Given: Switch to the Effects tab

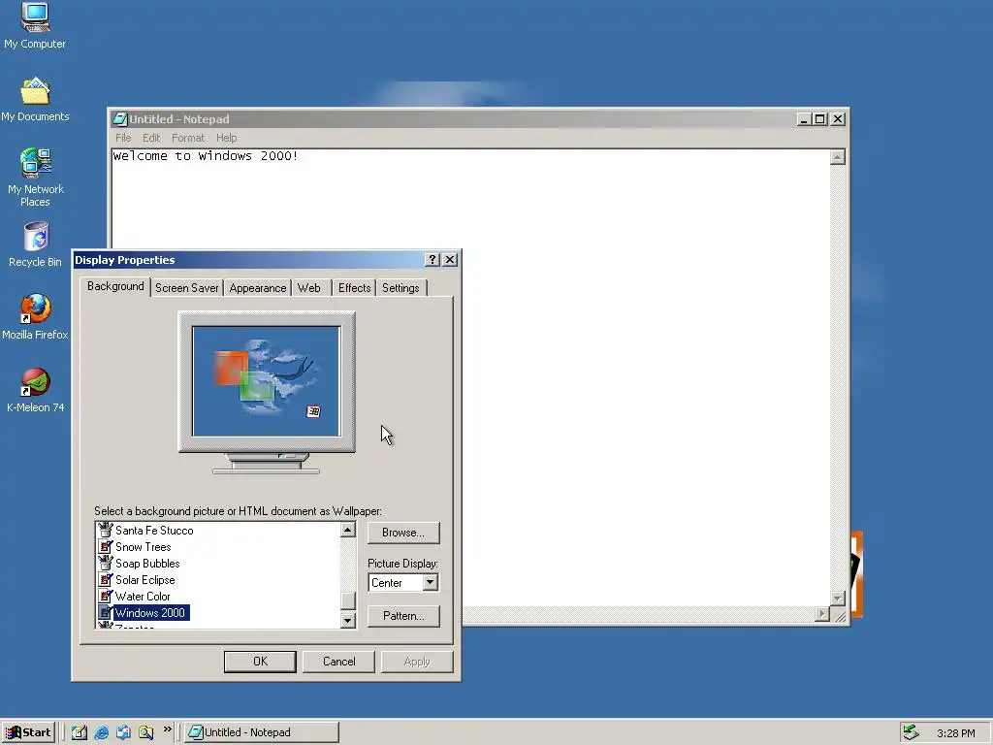Looking at the screenshot, I should pos(354,287).
